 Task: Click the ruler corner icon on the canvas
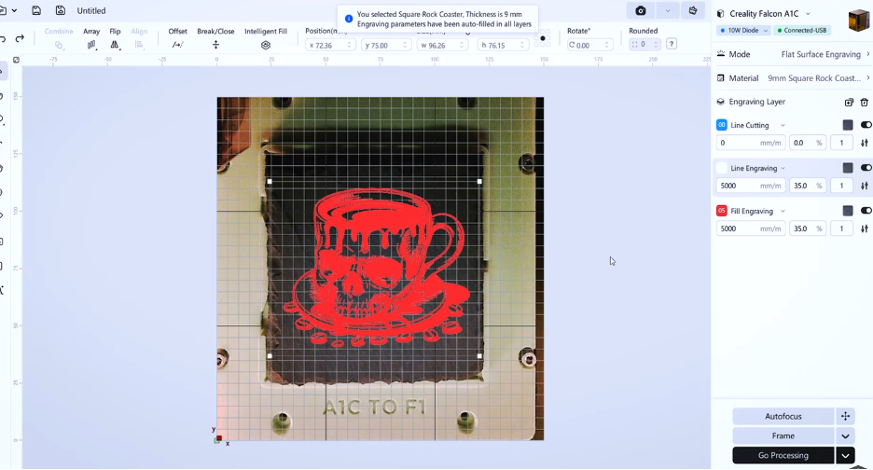pos(16,60)
